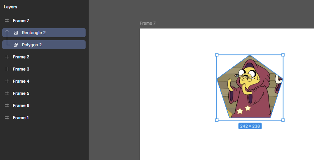Click the bottom-left selection handle
The image size is (314, 160).
(x=217, y=120)
